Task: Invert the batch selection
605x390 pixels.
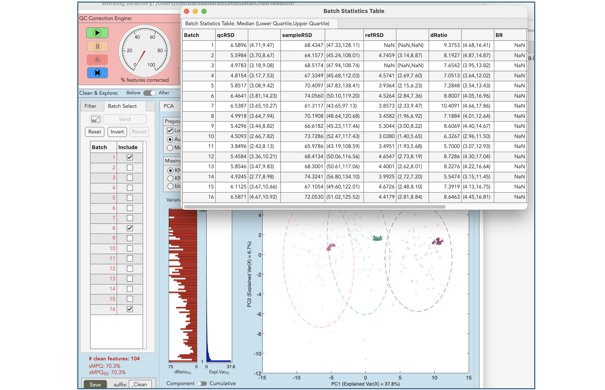Action: pyautogui.click(x=117, y=132)
